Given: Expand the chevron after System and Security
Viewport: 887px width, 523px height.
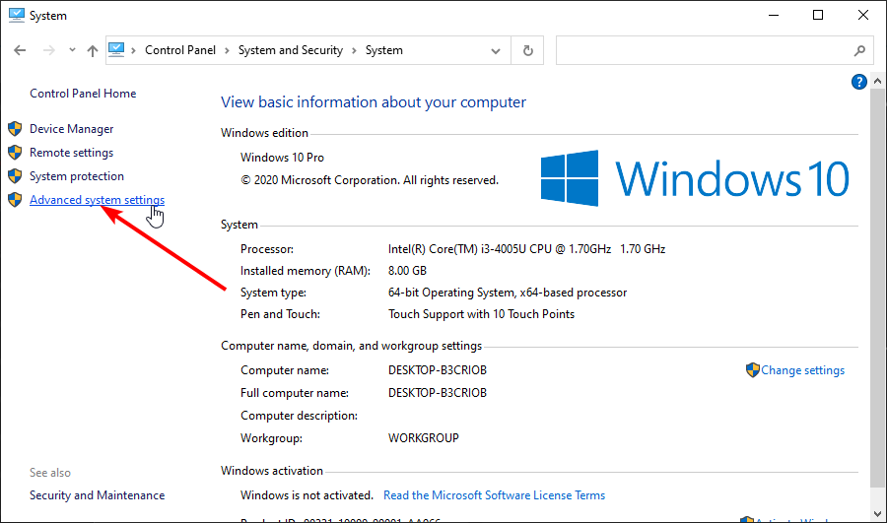Looking at the screenshot, I should tap(354, 50).
